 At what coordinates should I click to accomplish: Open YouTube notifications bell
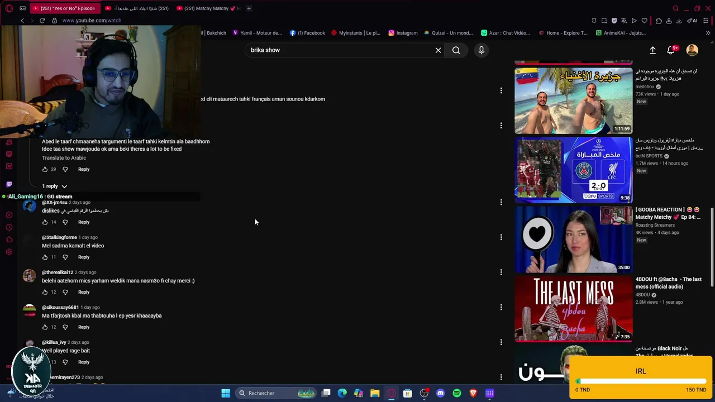[x=671, y=50]
